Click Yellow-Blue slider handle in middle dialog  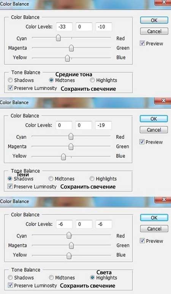[63, 156]
